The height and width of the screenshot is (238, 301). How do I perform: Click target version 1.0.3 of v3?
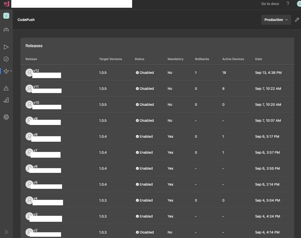pos(103,216)
